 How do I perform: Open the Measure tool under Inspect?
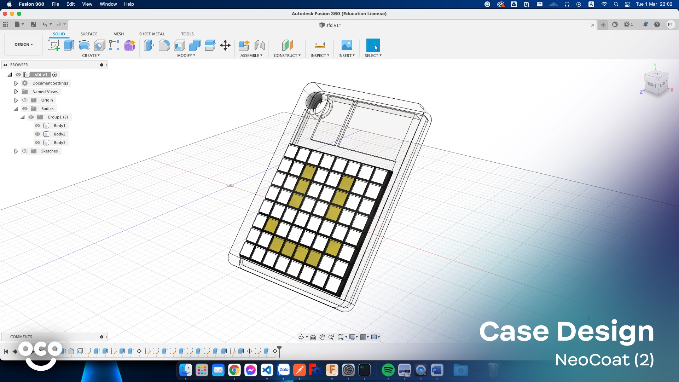(319, 45)
